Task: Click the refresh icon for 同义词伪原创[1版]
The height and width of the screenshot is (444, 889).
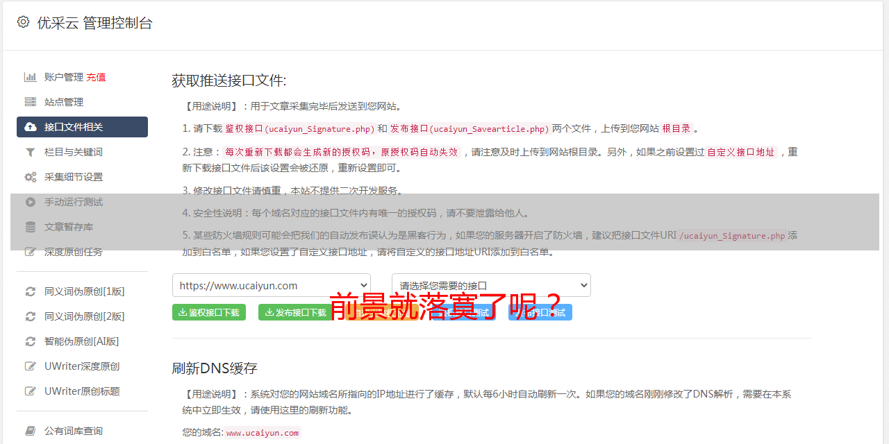Action: click(x=31, y=291)
